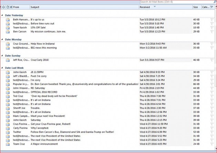Viewport: 217px width, 153px height.
Task: Flag the Jeff Roe 'Cruz/Carly 2016!' email
Action: pos(212,60)
